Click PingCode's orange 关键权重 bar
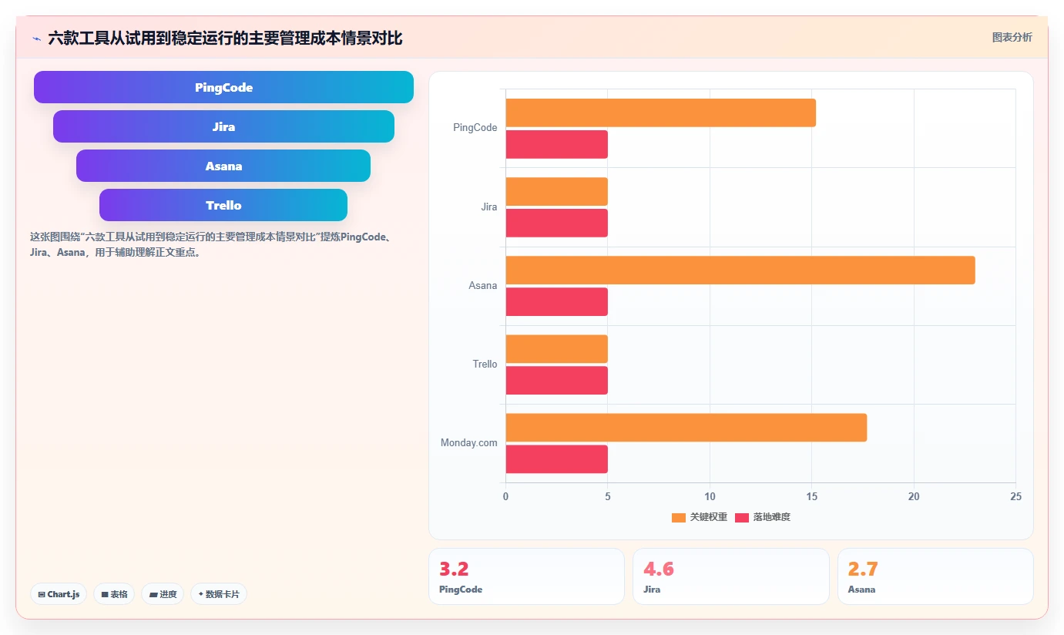Screen dimensions: 1064x635 coord(660,113)
